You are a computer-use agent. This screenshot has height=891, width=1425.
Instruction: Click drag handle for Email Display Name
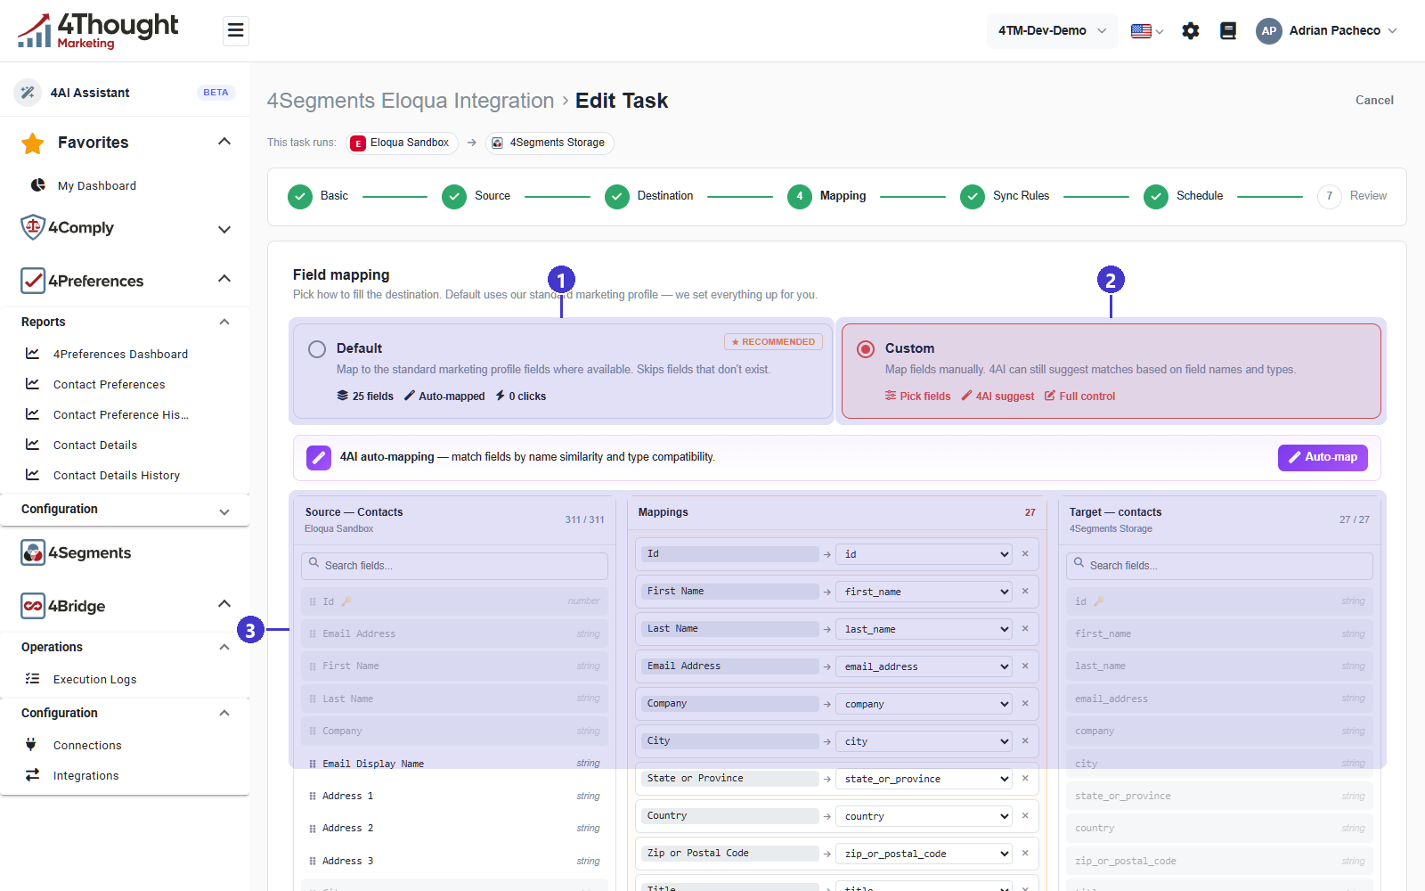[313, 764]
